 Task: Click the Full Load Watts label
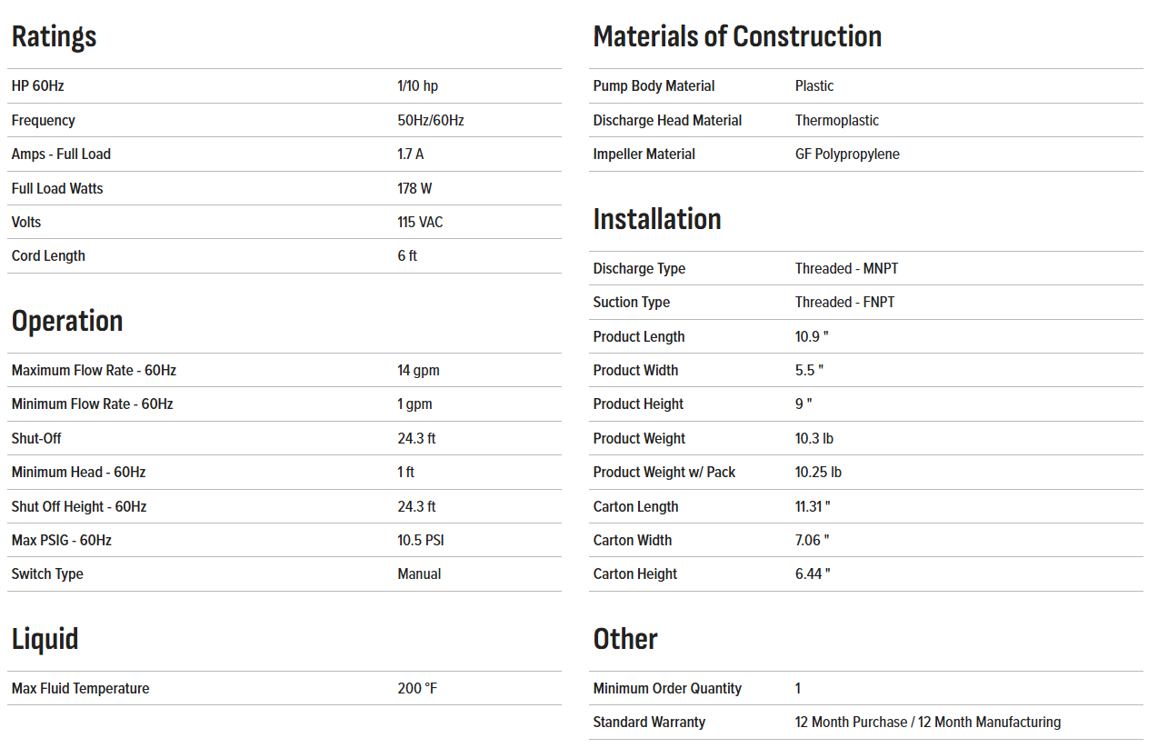tap(57, 188)
